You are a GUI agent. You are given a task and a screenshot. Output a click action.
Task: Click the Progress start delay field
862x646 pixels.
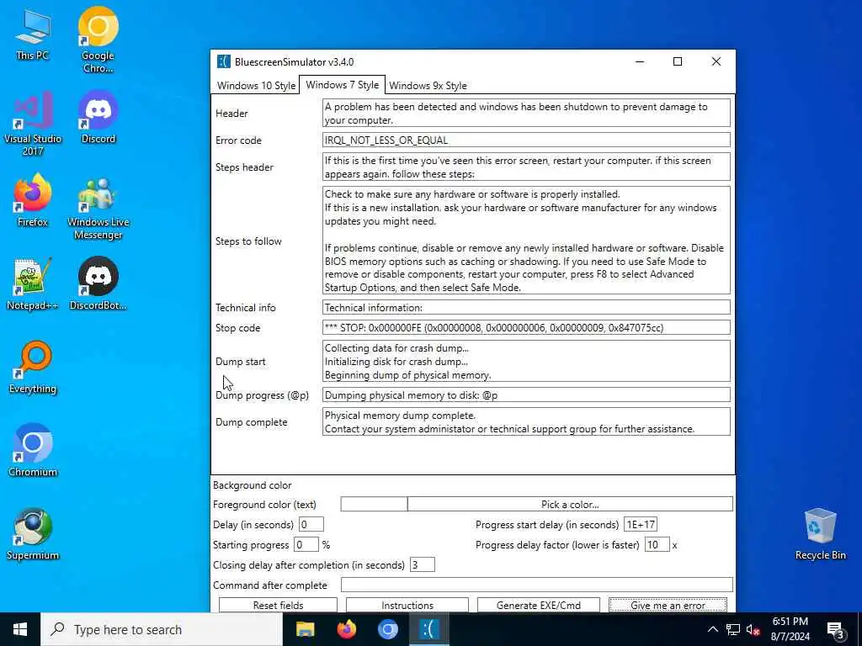pyautogui.click(x=641, y=525)
